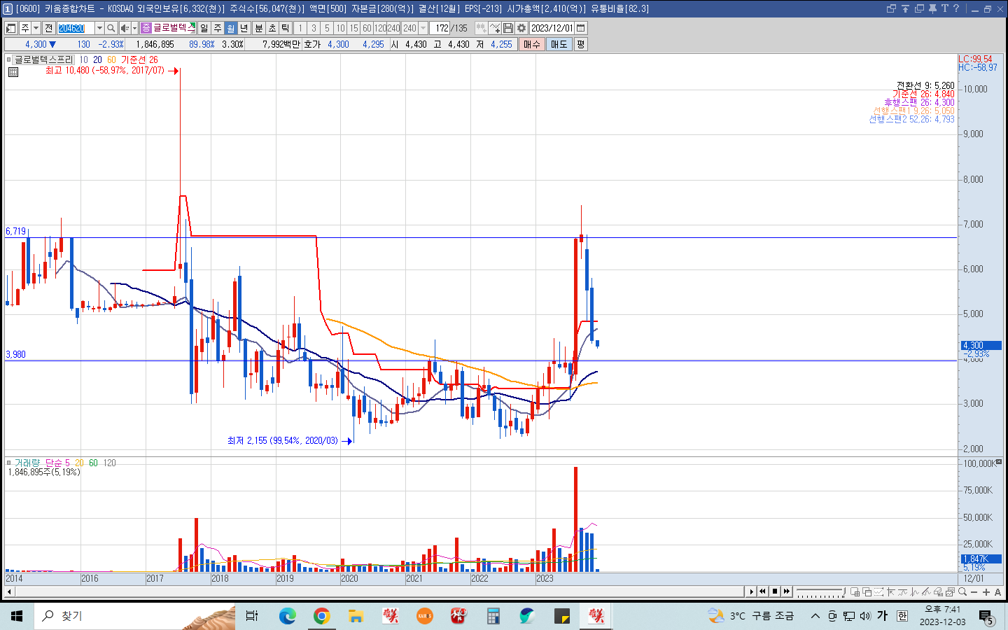The width and height of the screenshot is (1008, 630).
Task: Collapse the 글로벌텍스프리 indicator panel marker
Action: (x=9, y=59)
